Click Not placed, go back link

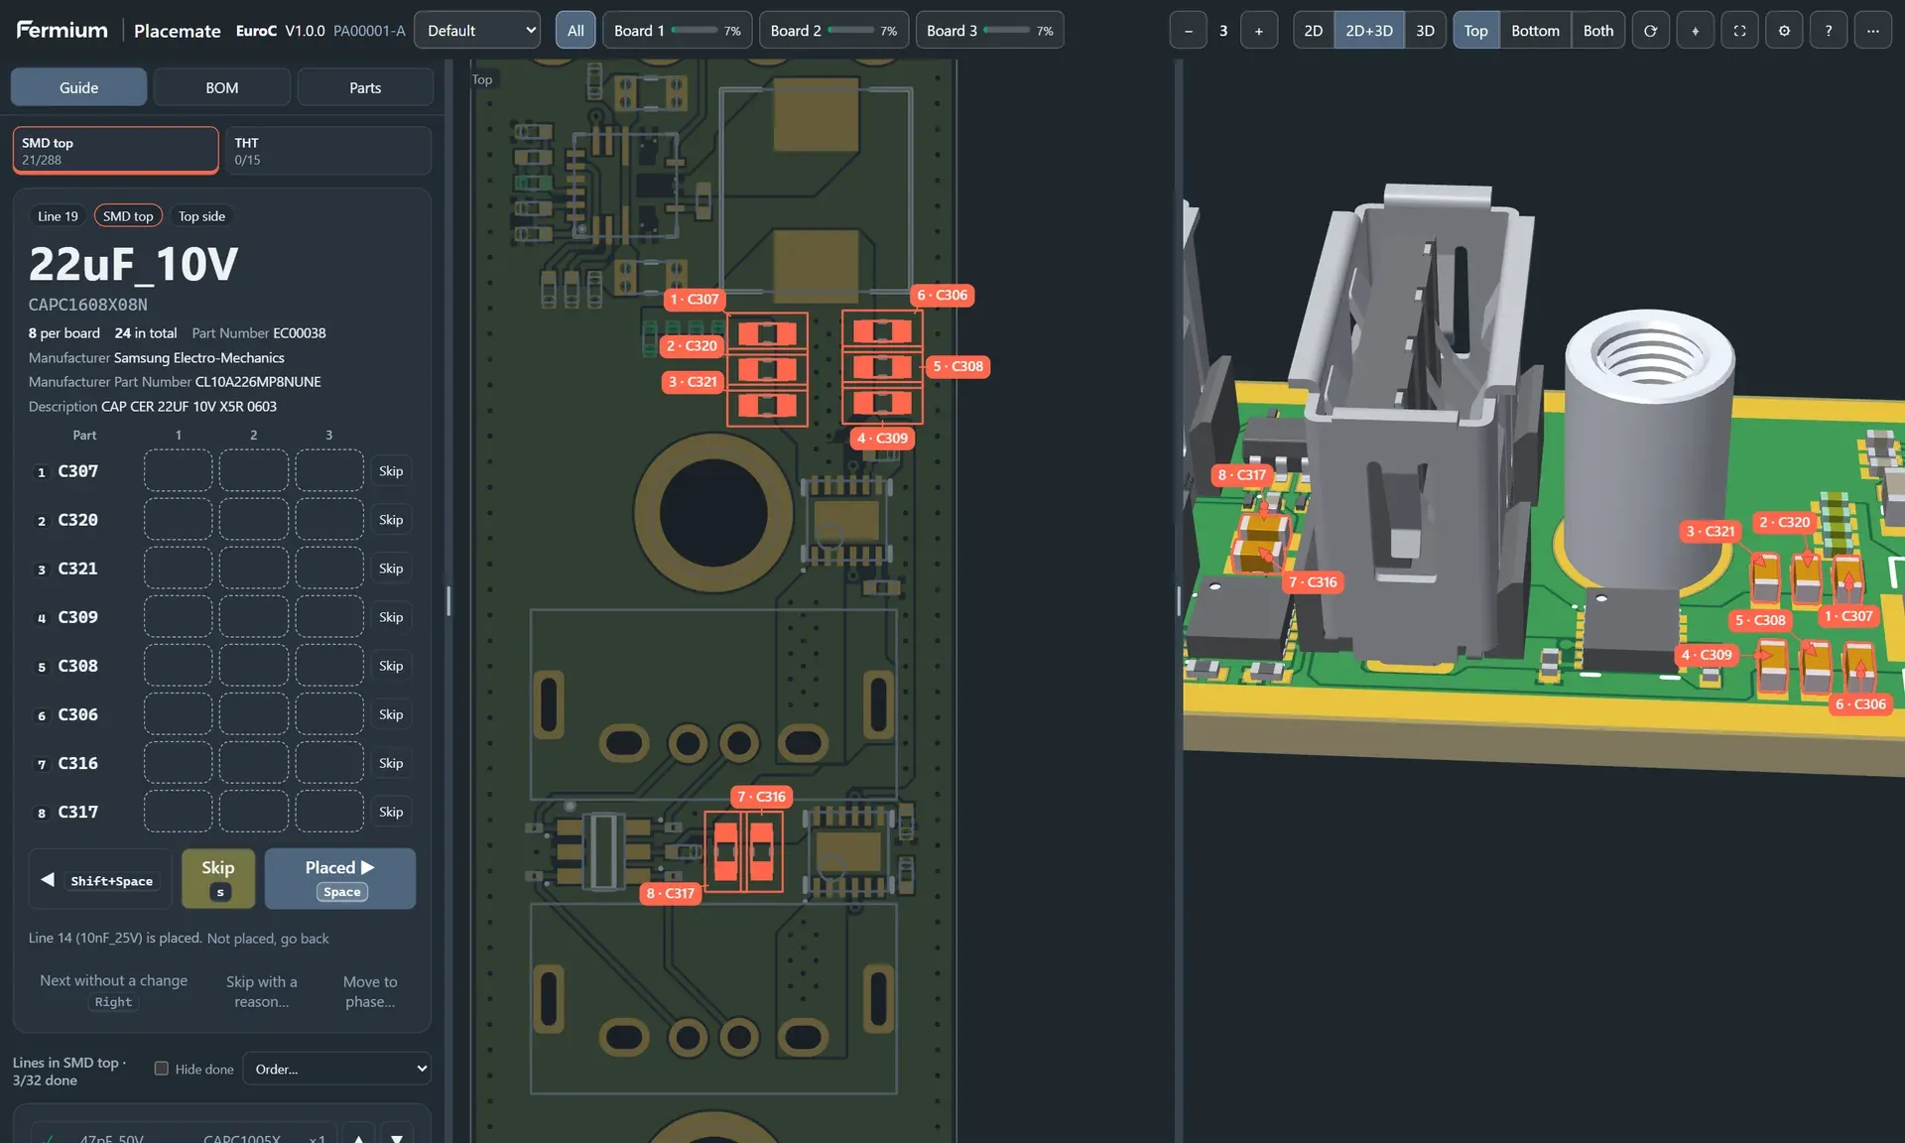[x=268, y=939]
